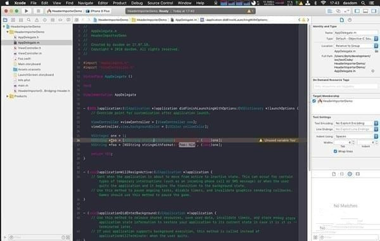The height and width of the screenshot is (241, 380).
Task: Toggle the Wrap lines checkbox
Action: [336, 151]
